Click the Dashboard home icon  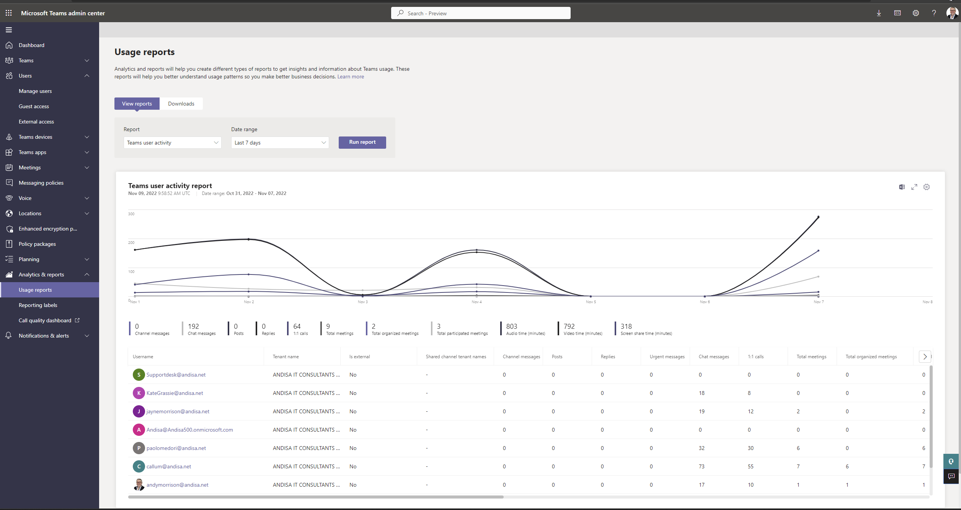click(x=9, y=45)
